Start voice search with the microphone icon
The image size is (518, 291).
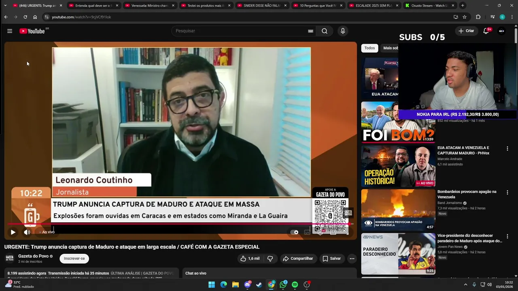pos(343,31)
